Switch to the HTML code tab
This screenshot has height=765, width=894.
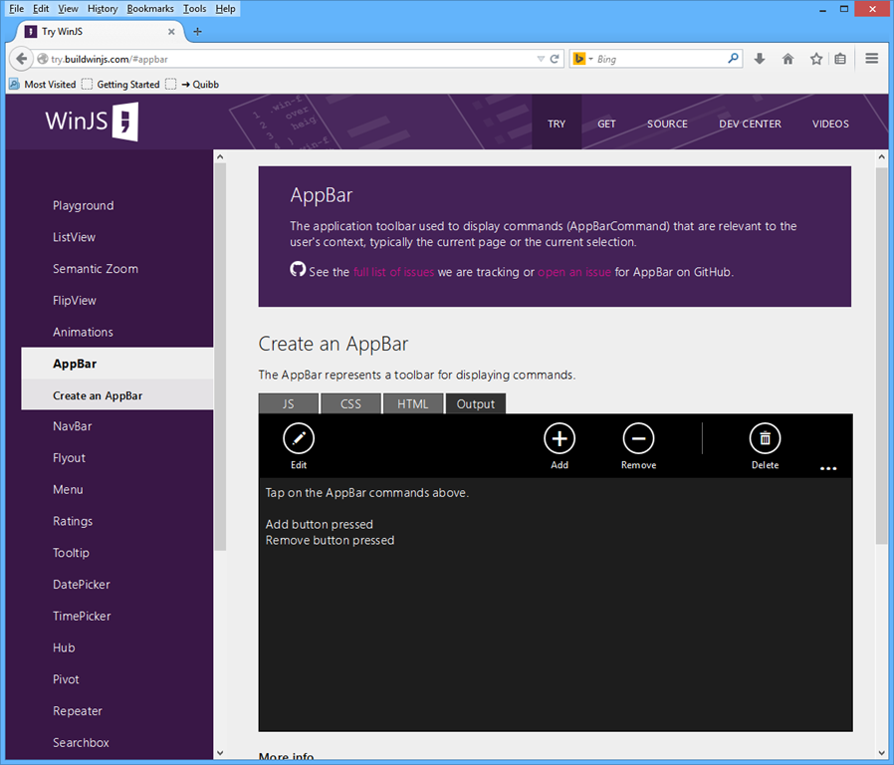coord(413,403)
